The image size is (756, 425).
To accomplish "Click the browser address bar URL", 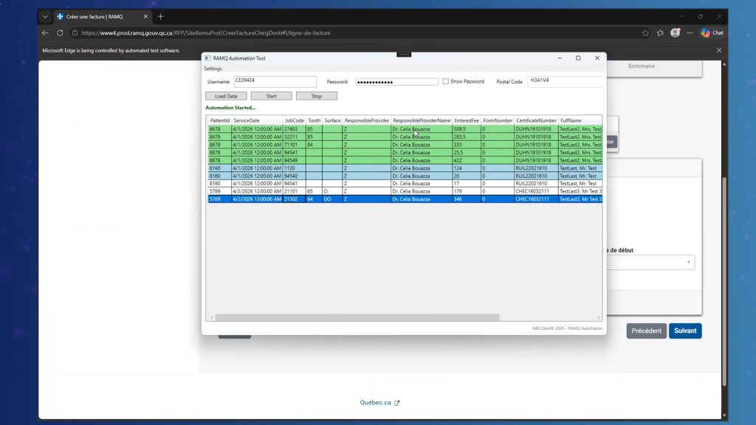I will [206, 32].
